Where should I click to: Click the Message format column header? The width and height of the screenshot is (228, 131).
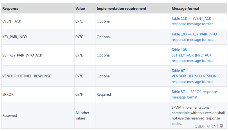point(186,8)
